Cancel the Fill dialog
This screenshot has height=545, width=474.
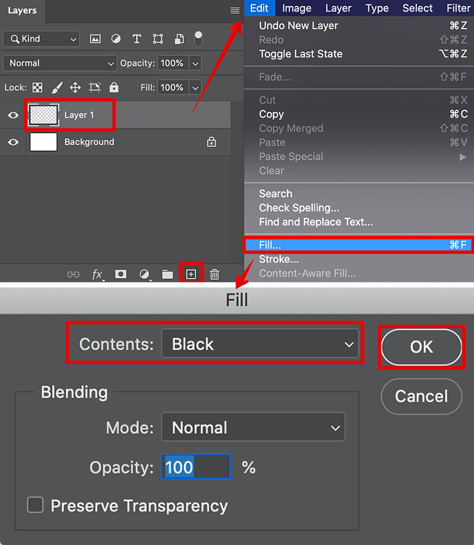[x=421, y=396]
